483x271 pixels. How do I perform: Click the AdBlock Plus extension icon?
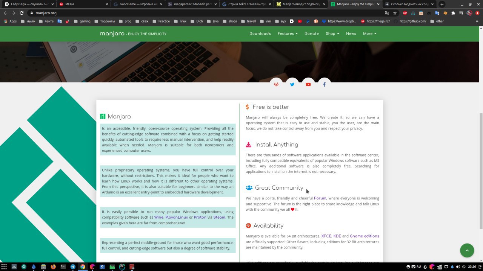[405, 13]
